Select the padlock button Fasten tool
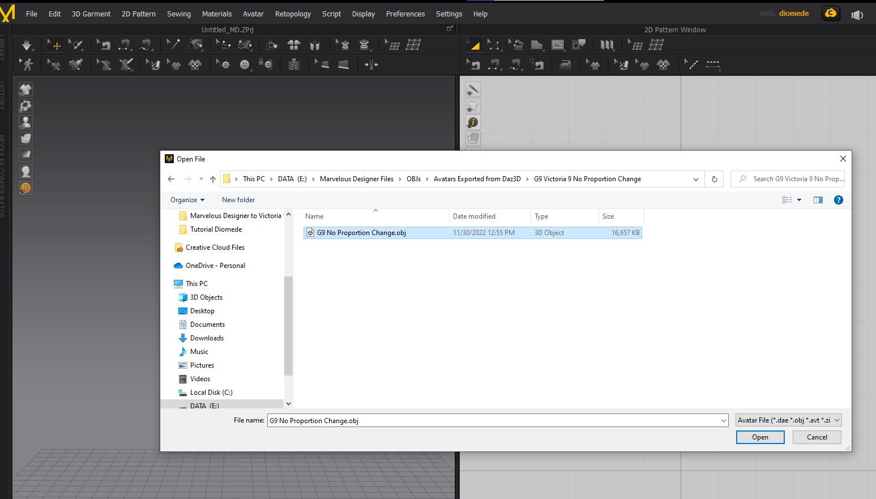The height and width of the screenshot is (499, 876). pyautogui.click(x=266, y=65)
